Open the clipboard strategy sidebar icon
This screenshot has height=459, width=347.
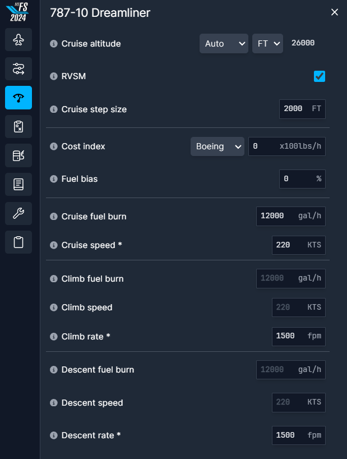pyautogui.click(x=18, y=126)
